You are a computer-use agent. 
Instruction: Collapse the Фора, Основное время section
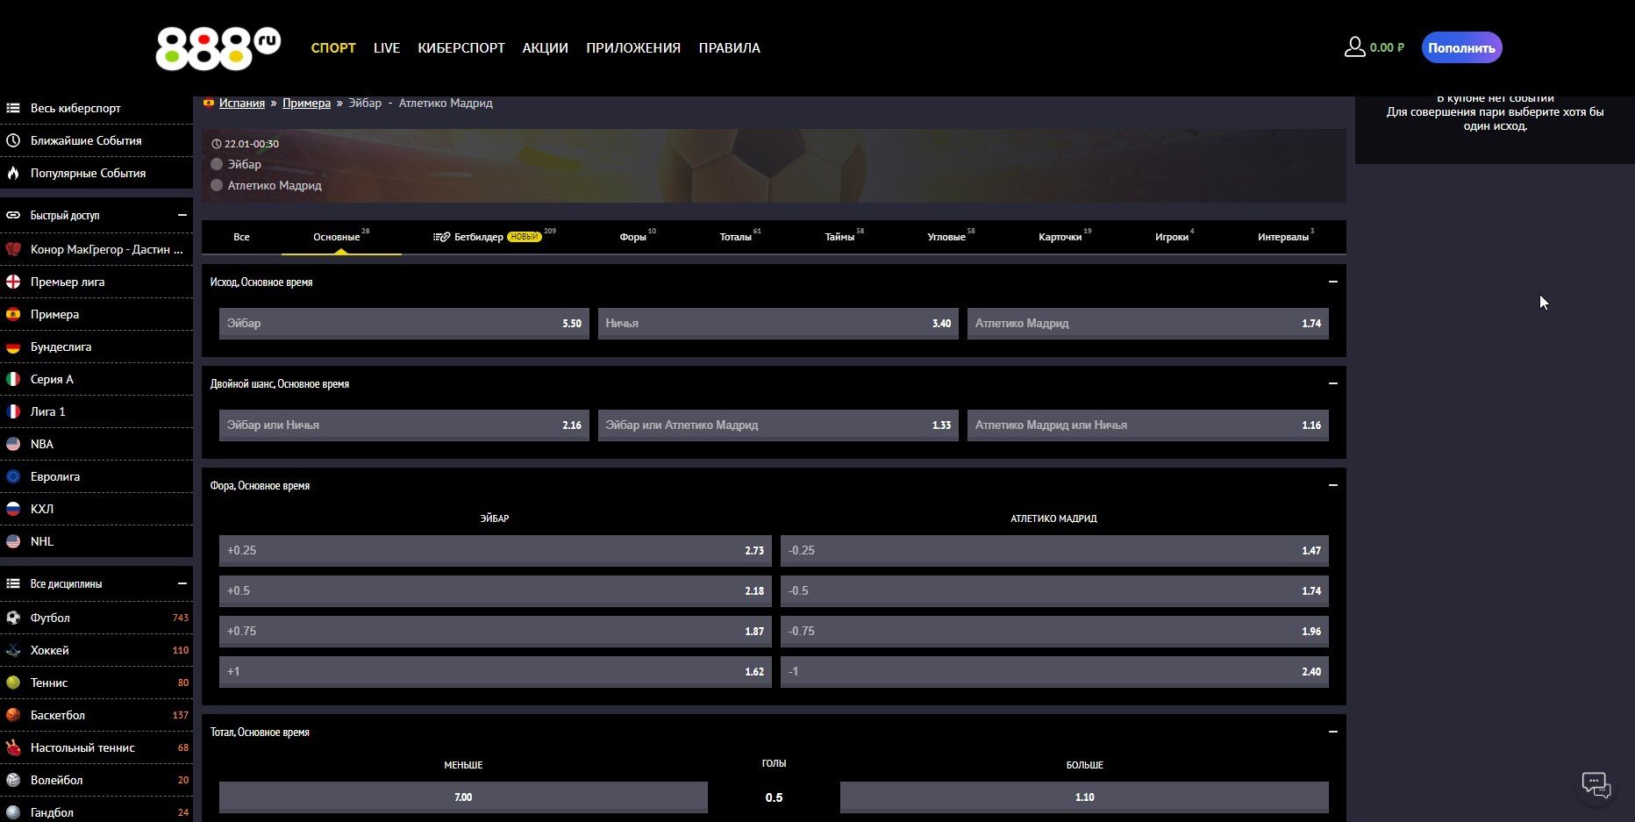point(1332,485)
